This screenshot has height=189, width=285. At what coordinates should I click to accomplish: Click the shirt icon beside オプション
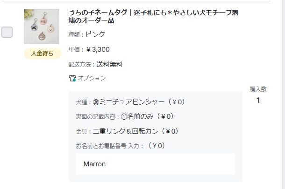pyautogui.click(x=72, y=78)
